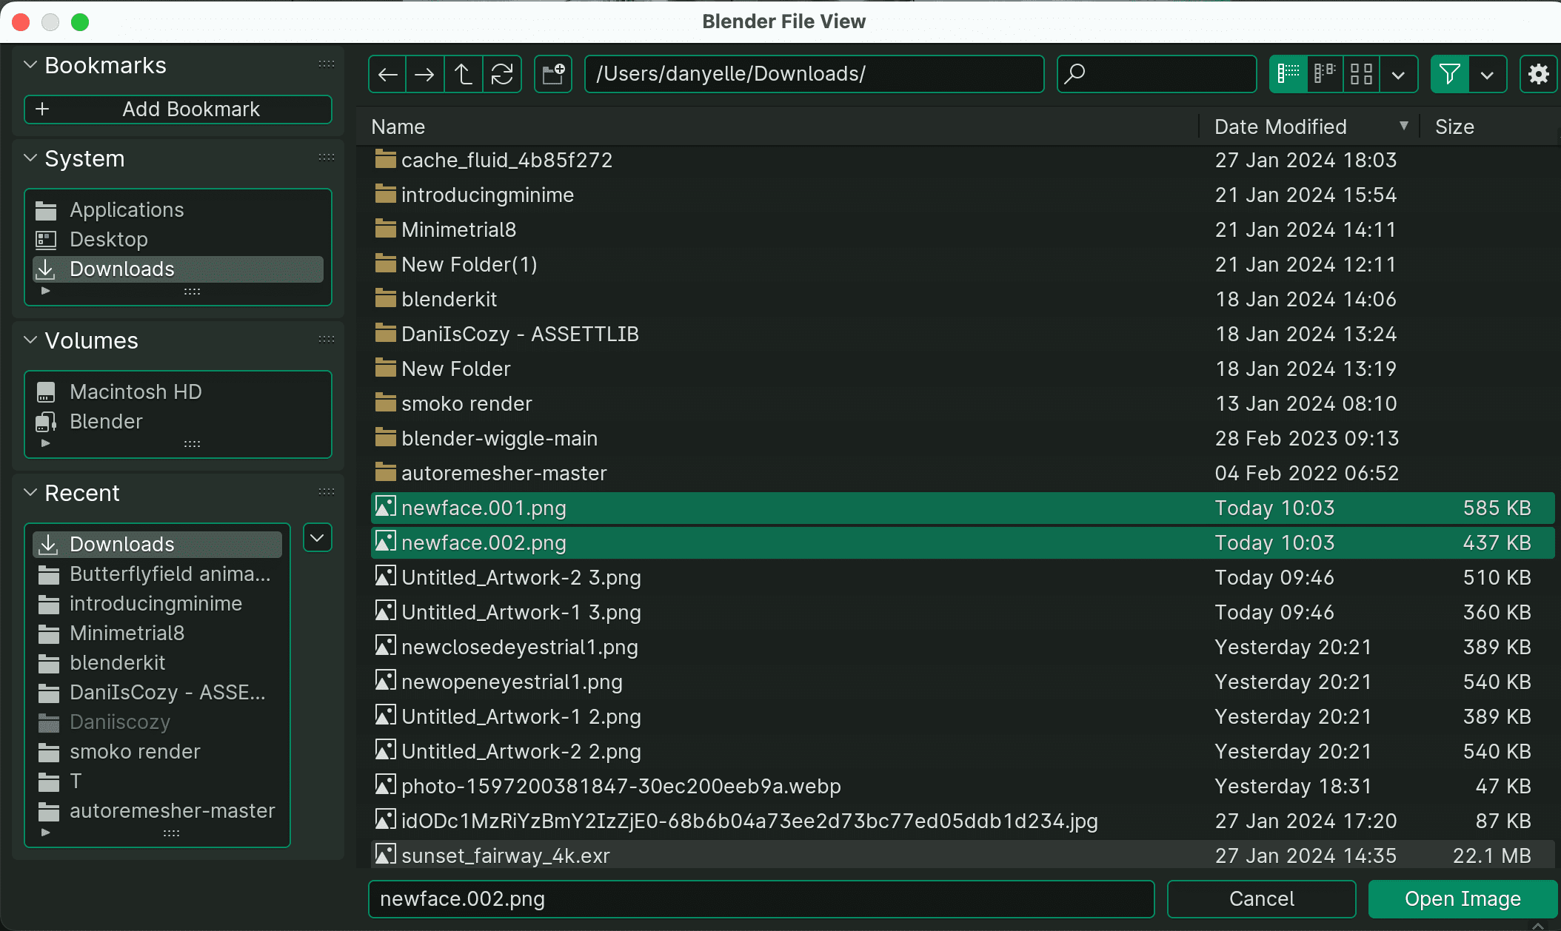Go back to previous folder
Viewport: 1561px width, 931px height.
pyautogui.click(x=387, y=74)
